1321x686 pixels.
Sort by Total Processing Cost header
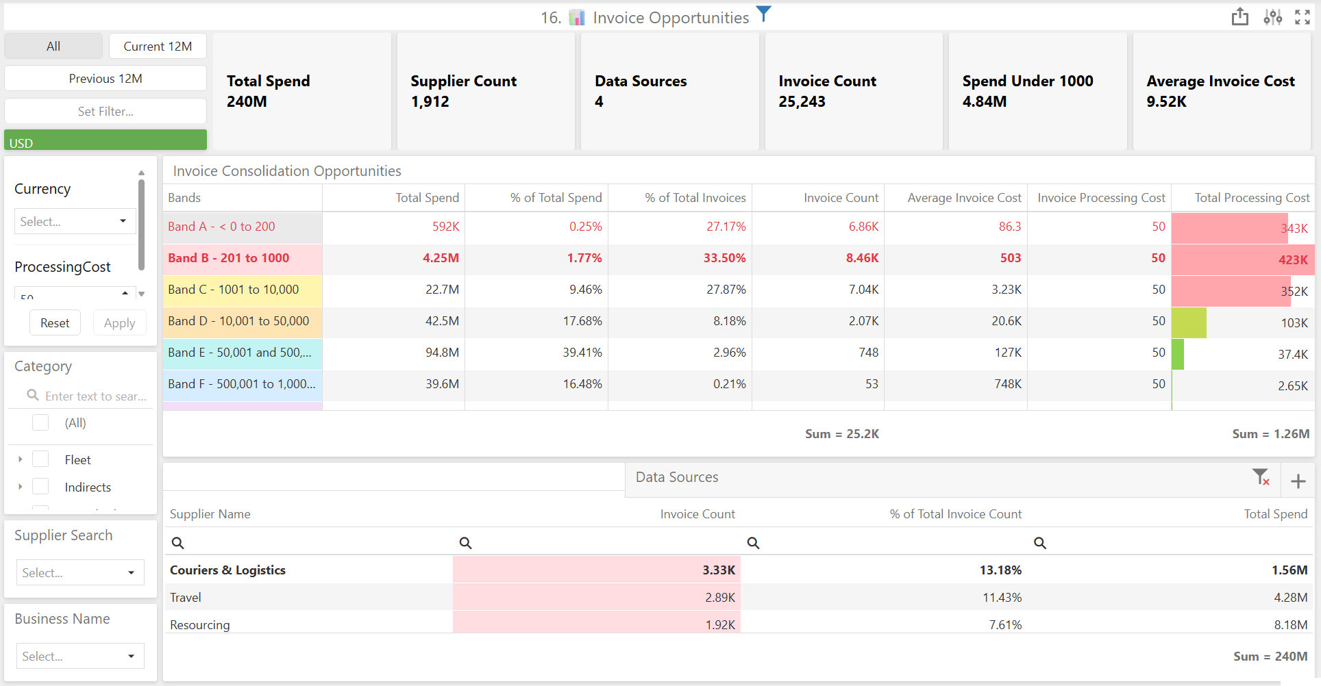[x=1243, y=198]
